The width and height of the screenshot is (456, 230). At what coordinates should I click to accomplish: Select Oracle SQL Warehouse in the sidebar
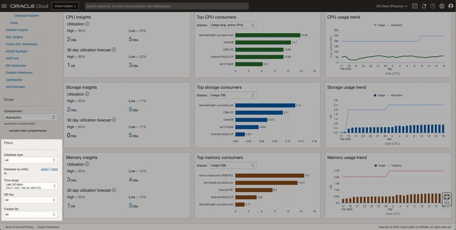(21, 44)
